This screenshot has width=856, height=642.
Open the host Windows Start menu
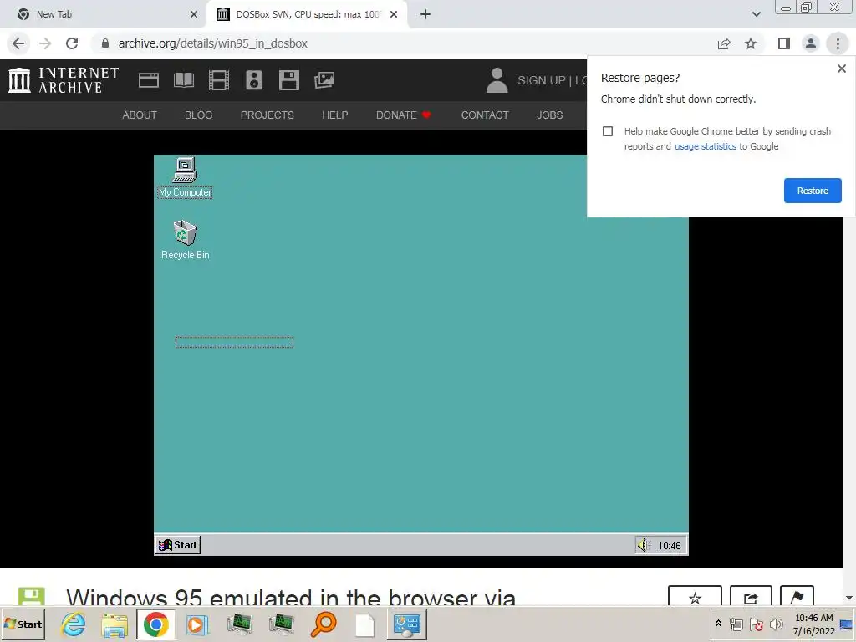click(x=23, y=624)
